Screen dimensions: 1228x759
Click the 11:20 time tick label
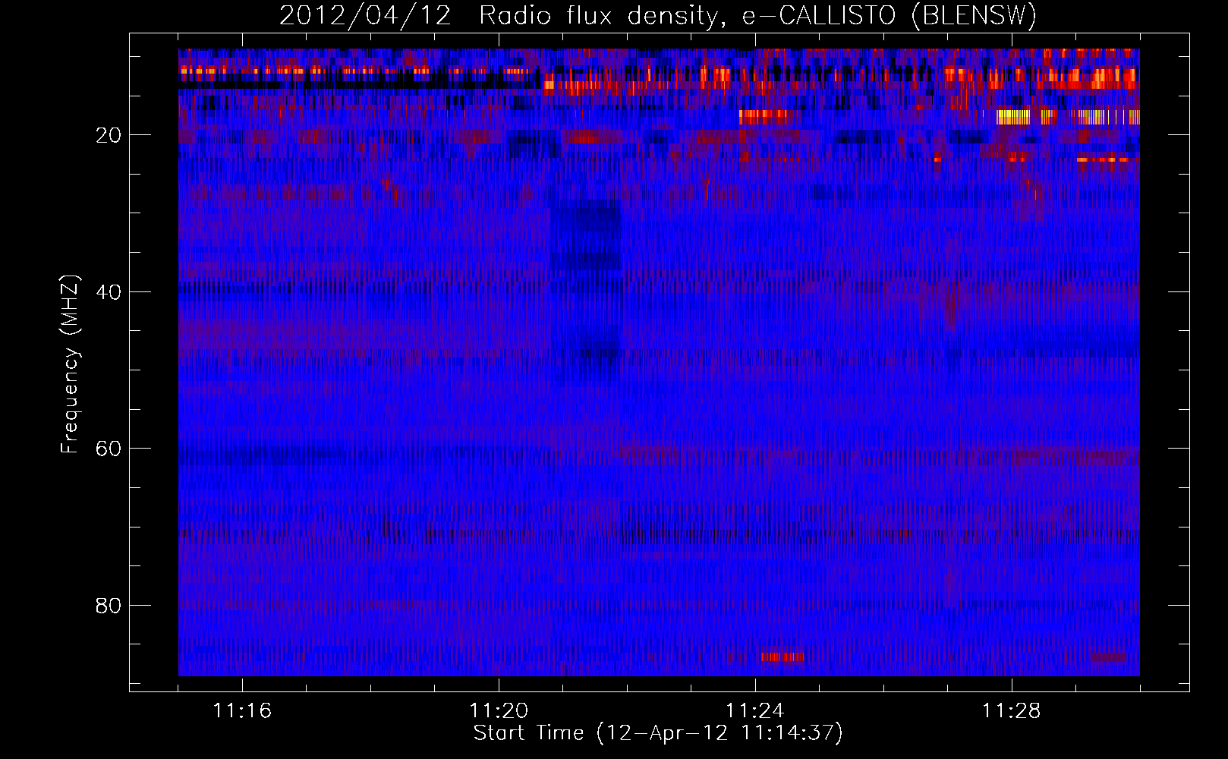[x=499, y=711]
